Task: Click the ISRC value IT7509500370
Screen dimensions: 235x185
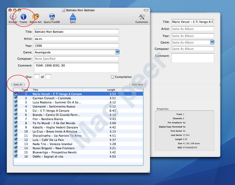Action: pyautogui.click(x=190, y=148)
